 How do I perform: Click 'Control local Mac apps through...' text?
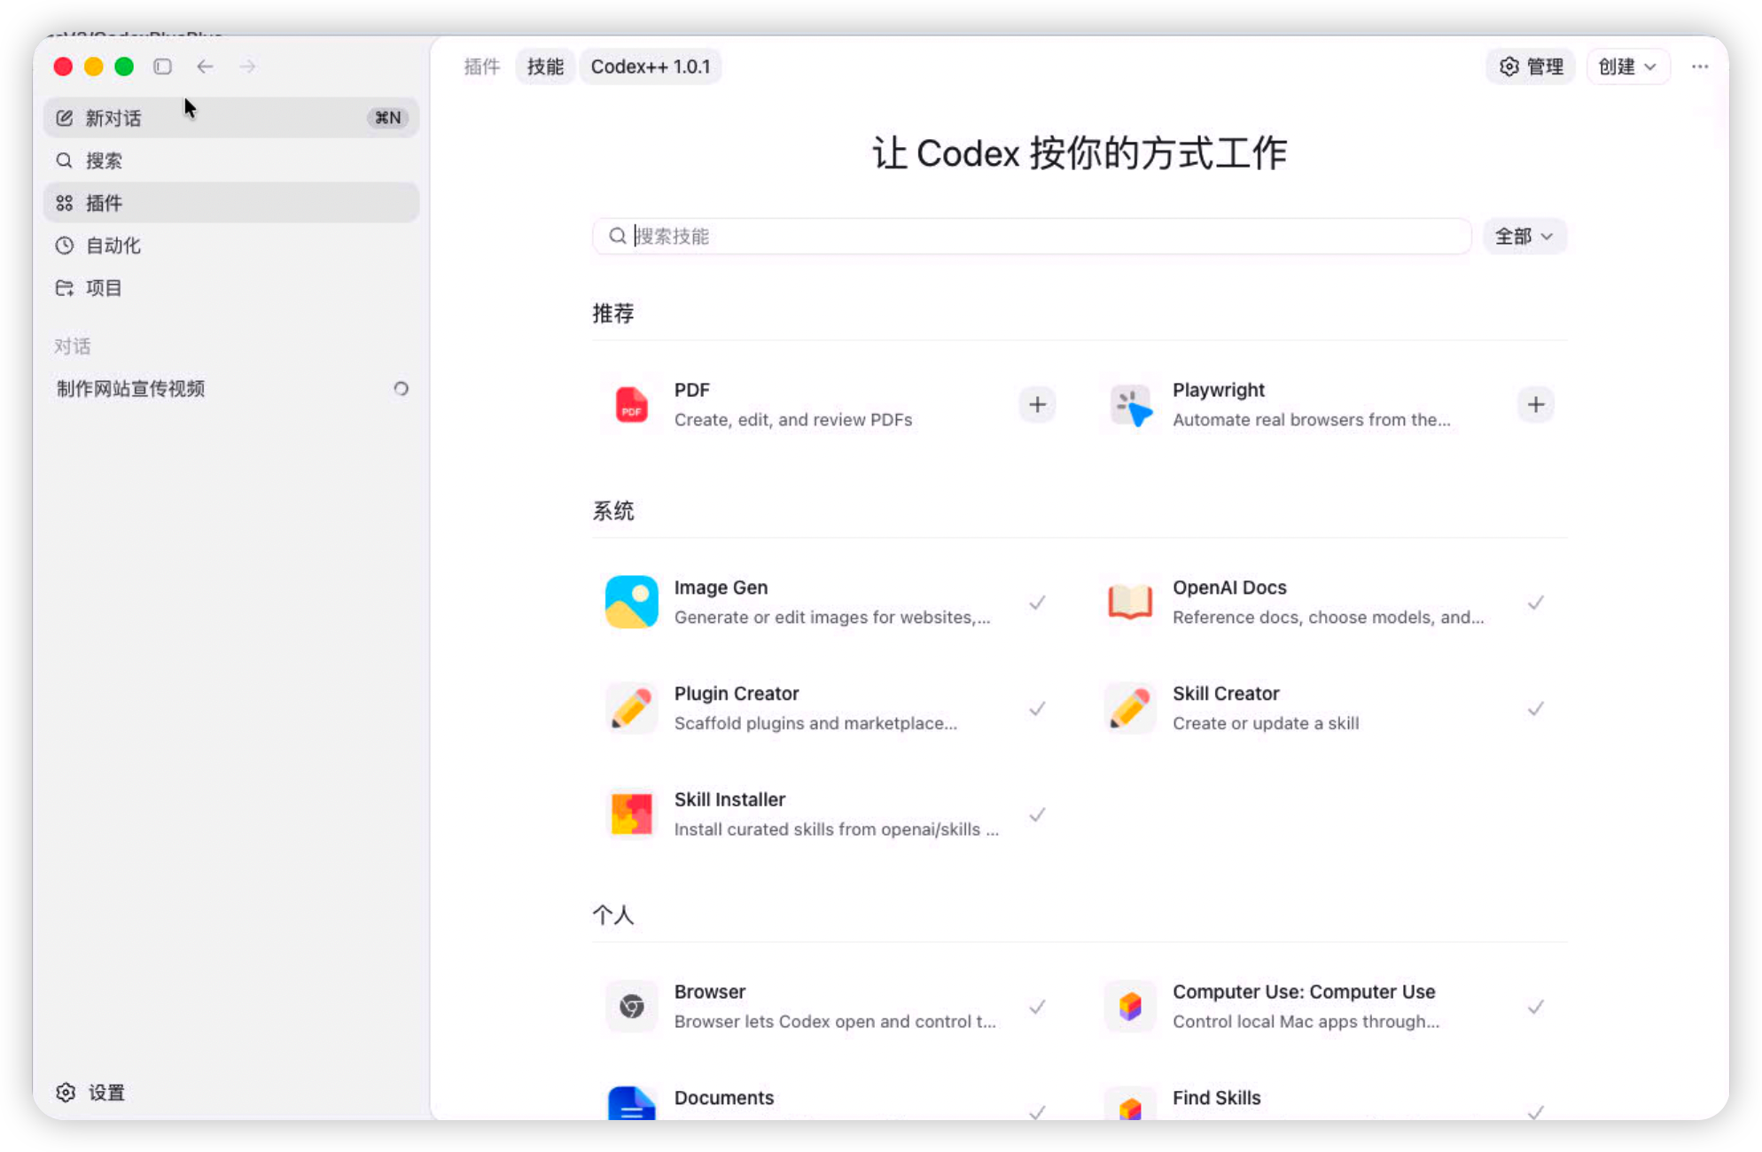[x=1306, y=1021]
